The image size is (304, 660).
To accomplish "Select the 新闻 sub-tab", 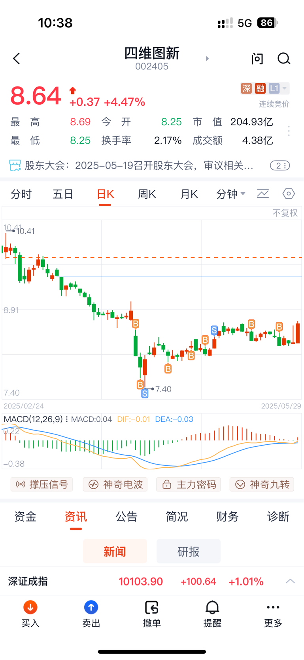I will tap(115, 551).
